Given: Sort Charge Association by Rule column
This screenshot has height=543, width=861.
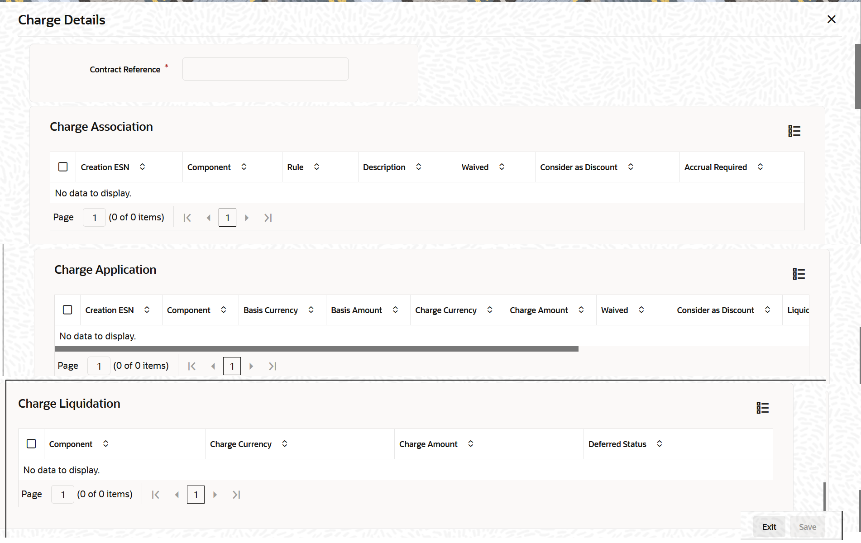Looking at the screenshot, I should 316,167.
